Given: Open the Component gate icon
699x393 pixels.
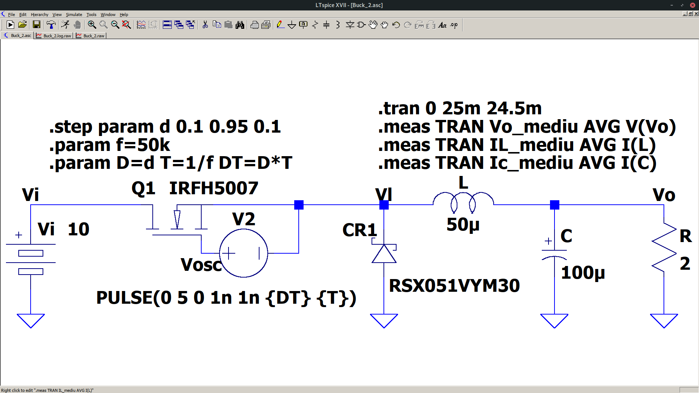Looking at the screenshot, I should click(361, 25).
